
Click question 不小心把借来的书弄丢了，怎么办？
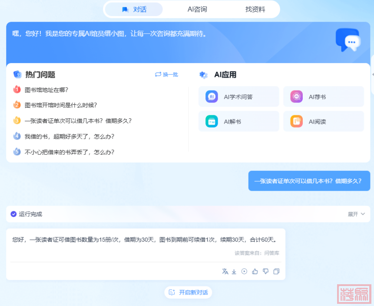pyautogui.click(x=70, y=152)
